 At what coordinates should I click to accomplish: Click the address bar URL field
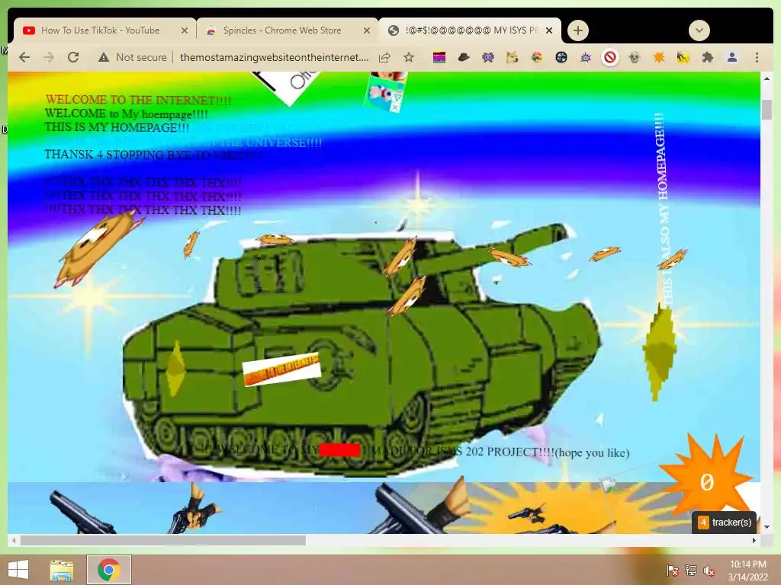pos(275,57)
